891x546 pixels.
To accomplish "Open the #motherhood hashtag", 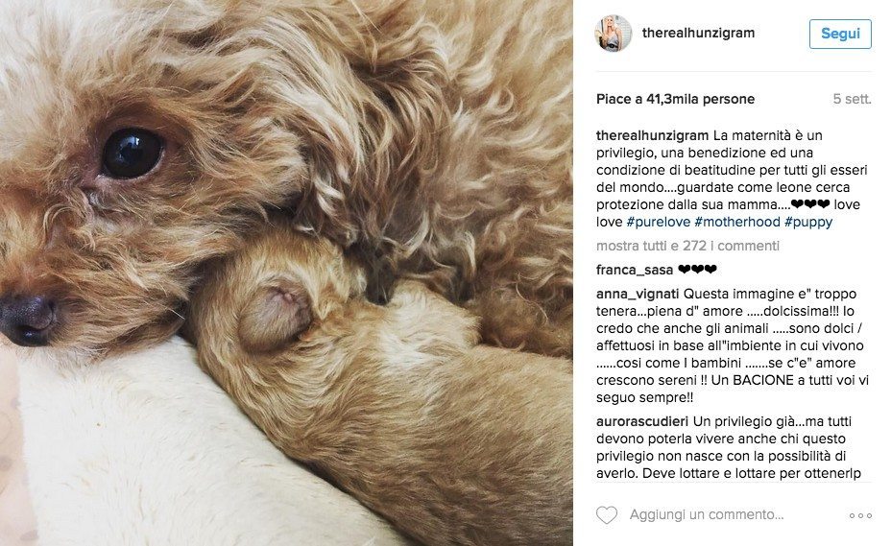I will click(737, 223).
